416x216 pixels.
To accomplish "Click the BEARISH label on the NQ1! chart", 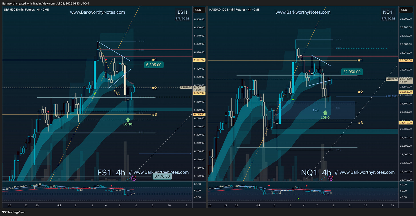I will pyautogui.click(x=393, y=96).
